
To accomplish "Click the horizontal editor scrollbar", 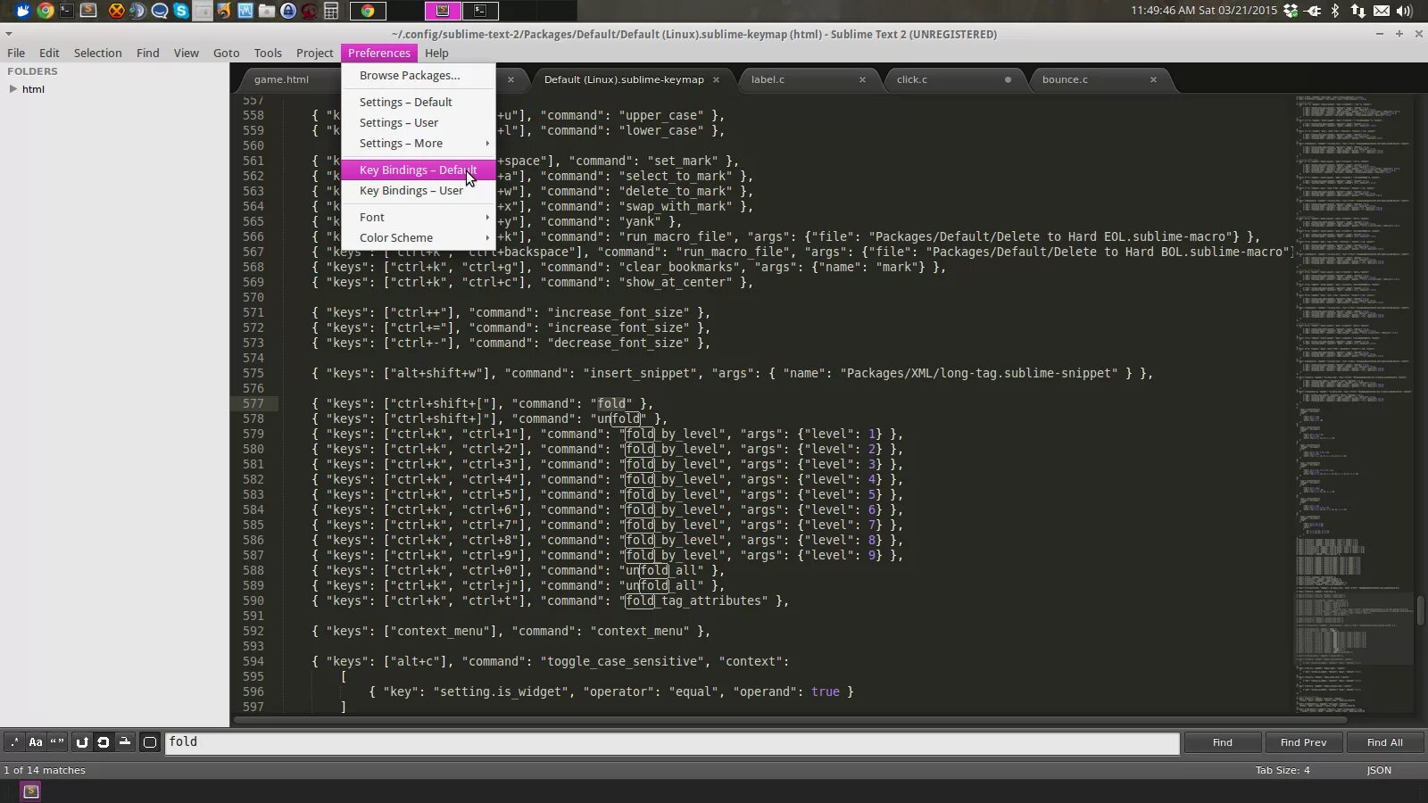I will point(790,719).
